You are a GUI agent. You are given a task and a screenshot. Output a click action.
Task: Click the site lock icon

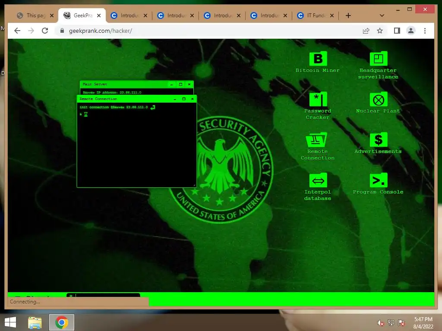point(62,31)
